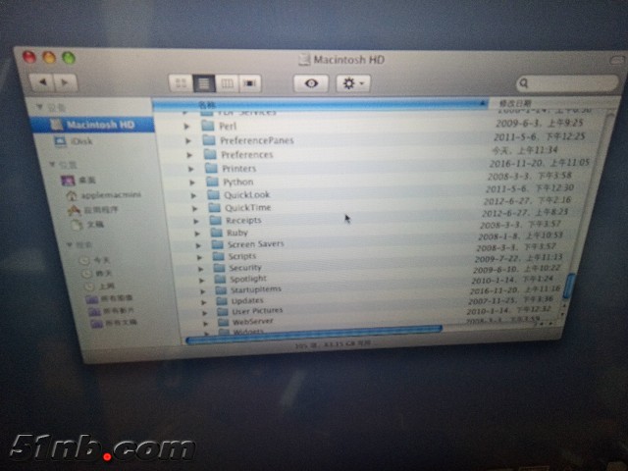Collapse the devices section triangle in sidebar
Viewport: 628px width, 471px height.
39,107
